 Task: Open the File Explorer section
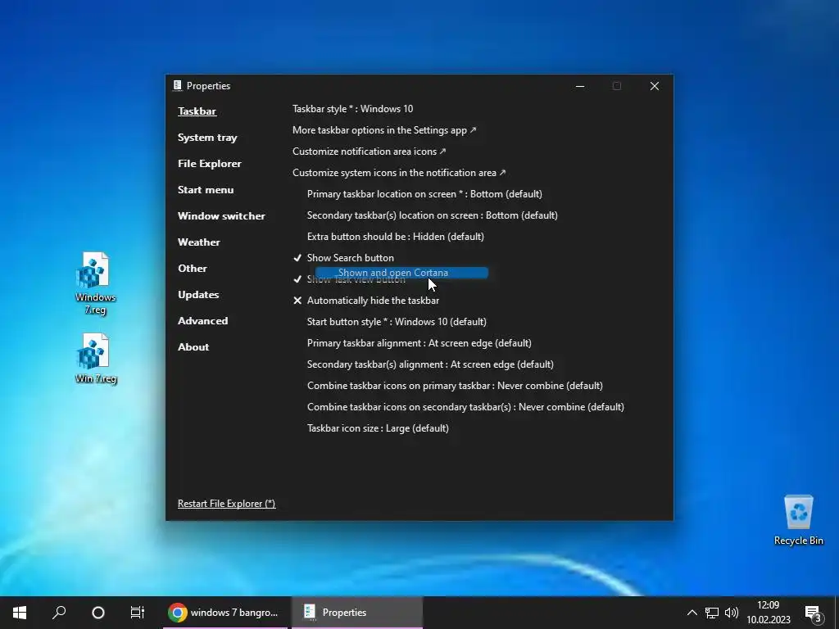click(x=209, y=164)
